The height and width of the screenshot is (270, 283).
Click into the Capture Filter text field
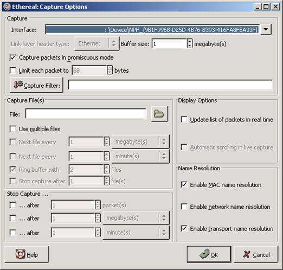(170, 85)
